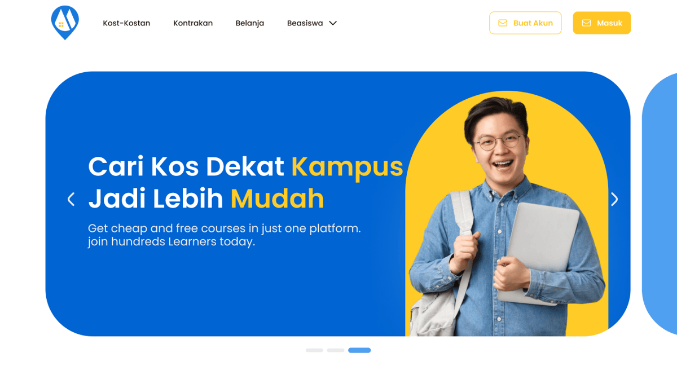
Task: Go to previous slide with left arrow
Action: pyautogui.click(x=71, y=199)
